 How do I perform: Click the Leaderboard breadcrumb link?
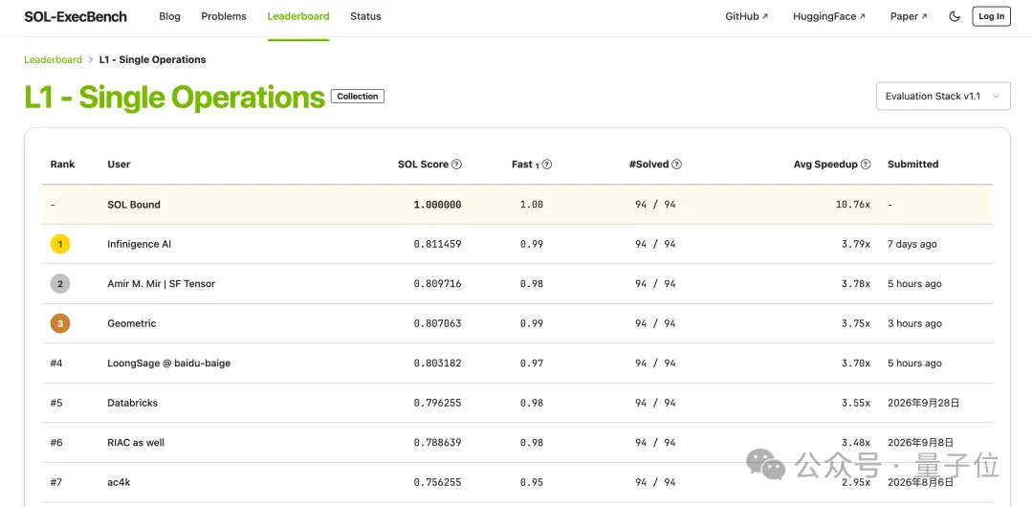click(53, 59)
